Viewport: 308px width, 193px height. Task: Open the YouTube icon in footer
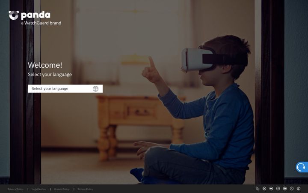271,189
